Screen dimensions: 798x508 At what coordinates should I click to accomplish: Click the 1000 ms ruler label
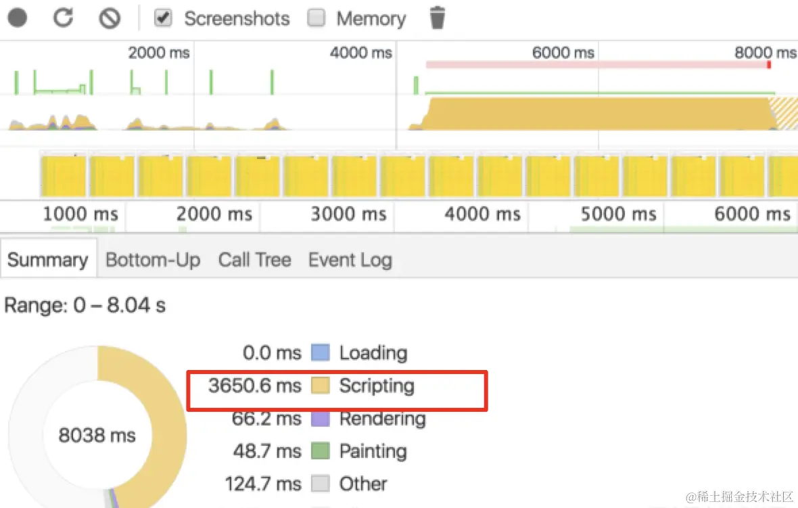80,214
